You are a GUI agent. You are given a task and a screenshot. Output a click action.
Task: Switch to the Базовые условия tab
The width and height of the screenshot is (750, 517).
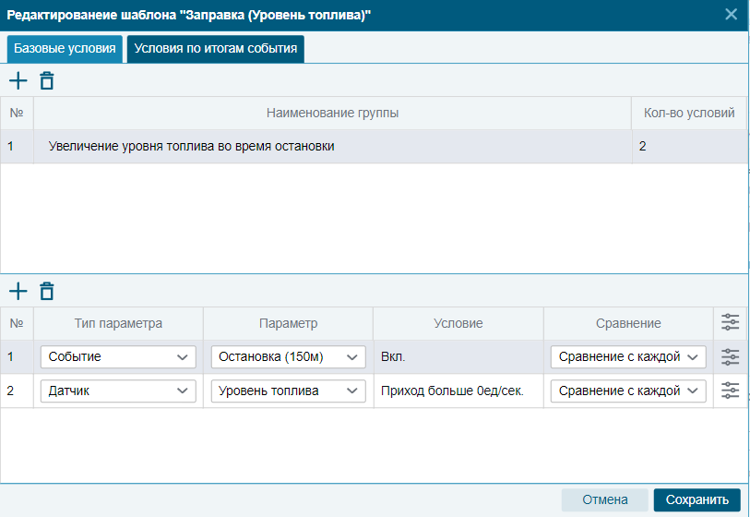[x=65, y=49]
